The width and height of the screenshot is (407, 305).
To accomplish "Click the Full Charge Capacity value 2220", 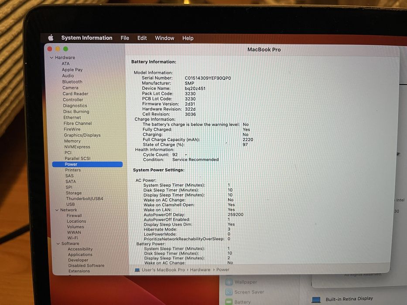I will click(248, 139).
